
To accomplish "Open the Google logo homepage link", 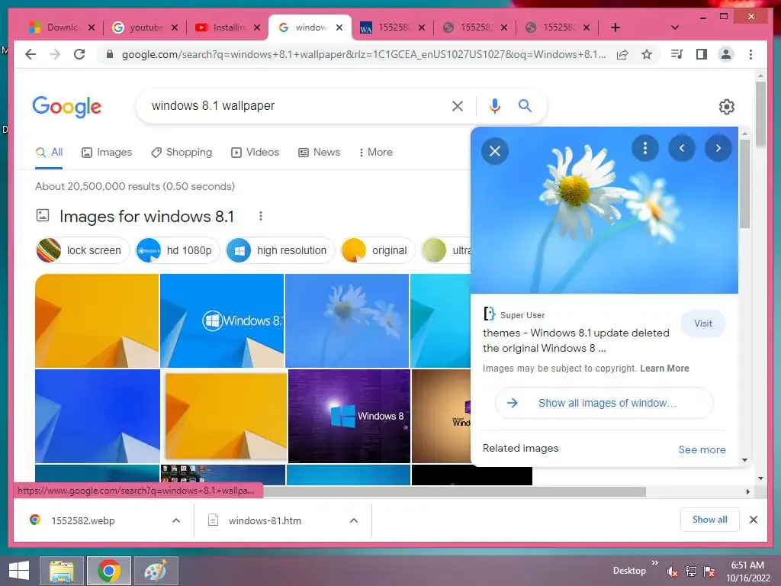I will tap(67, 106).
